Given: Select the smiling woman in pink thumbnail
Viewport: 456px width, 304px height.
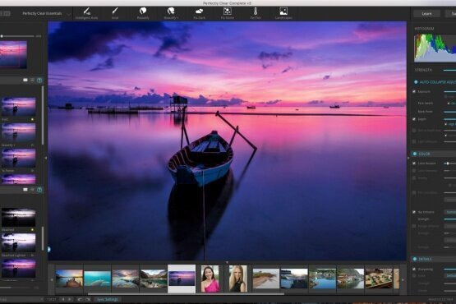Looking at the screenshot, I should 210,279.
